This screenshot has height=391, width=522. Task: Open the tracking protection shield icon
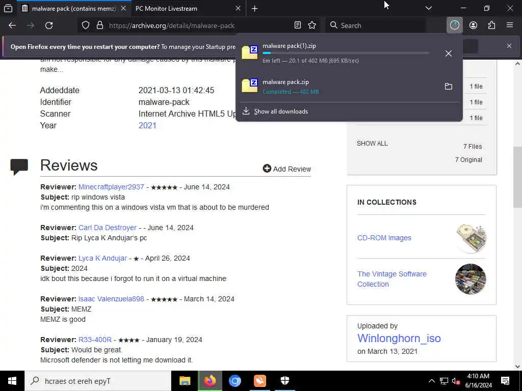coord(86,25)
